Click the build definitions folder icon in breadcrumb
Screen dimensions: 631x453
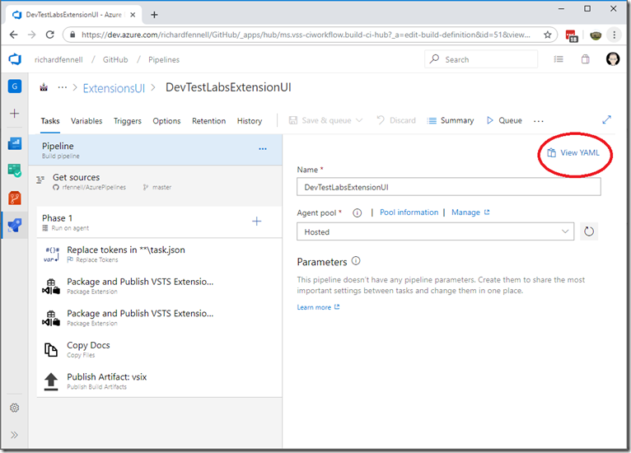coord(44,87)
